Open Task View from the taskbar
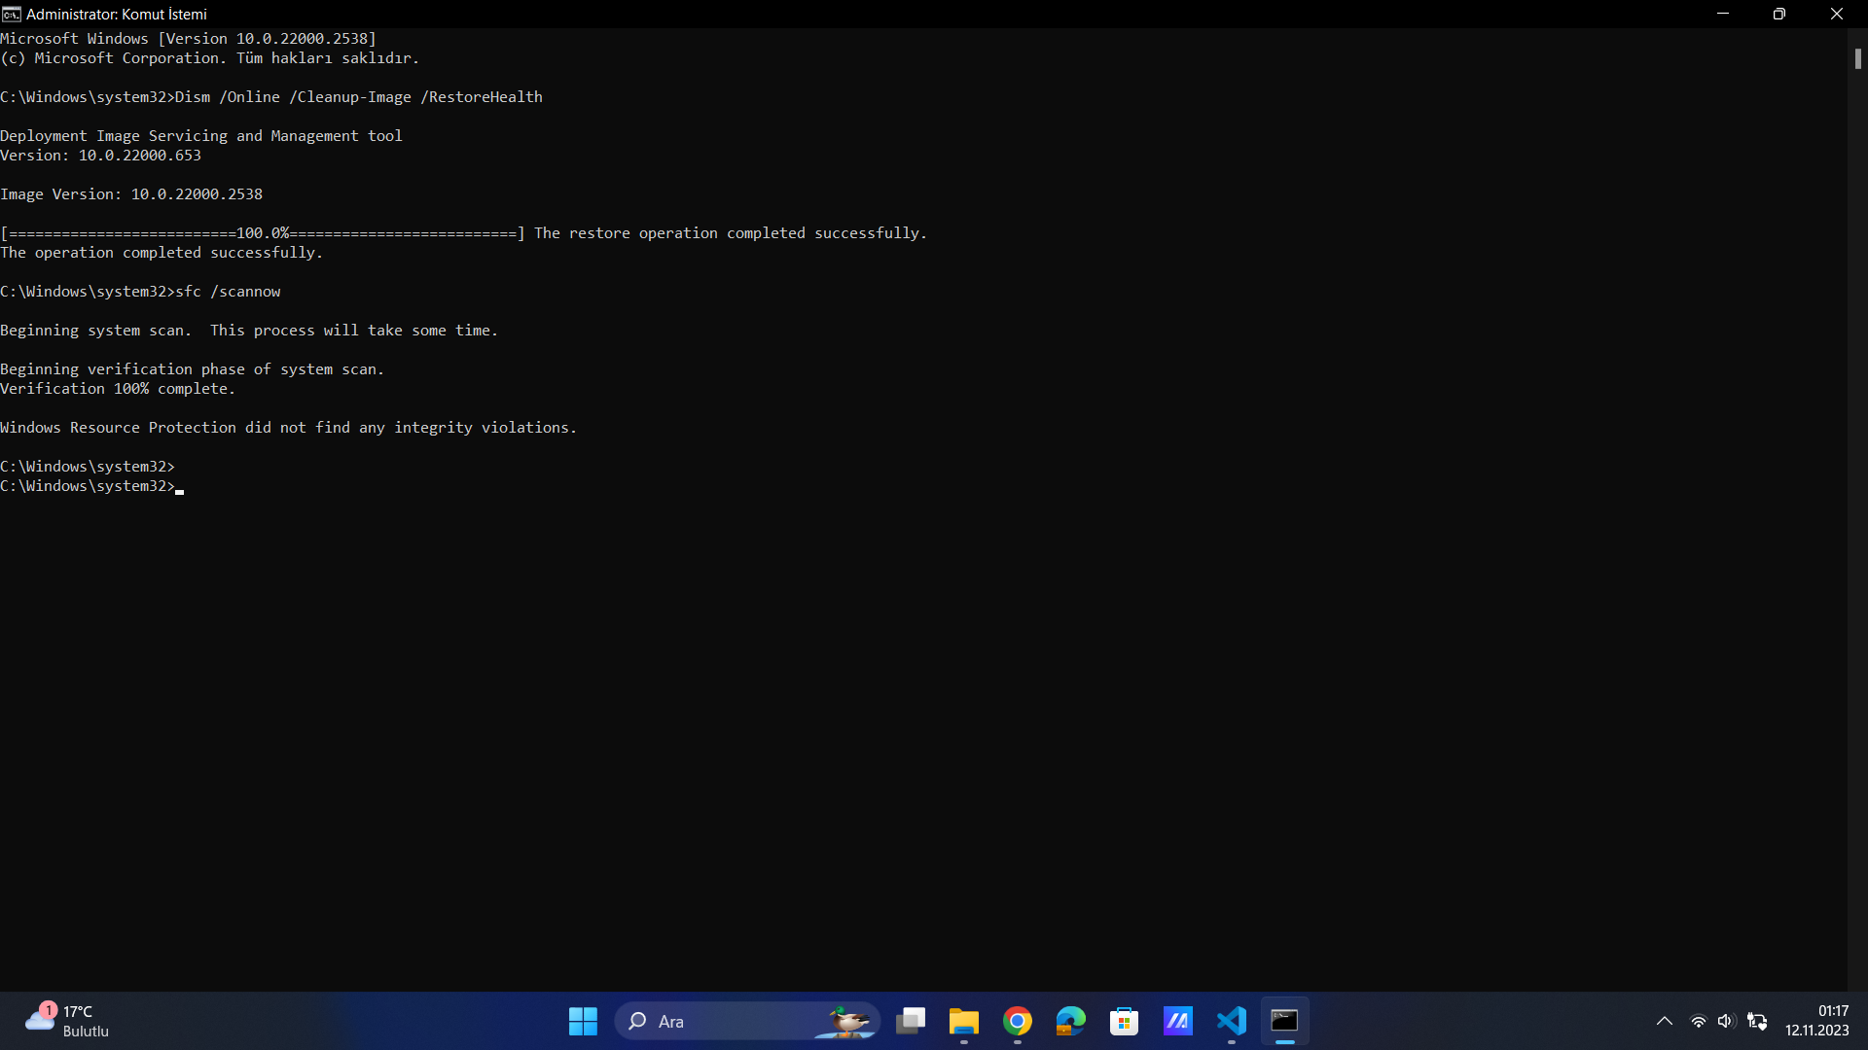 tap(911, 1021)
